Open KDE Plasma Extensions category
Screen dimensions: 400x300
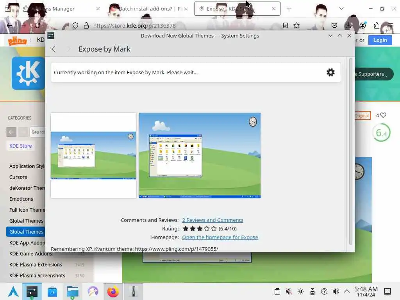tap(36, 264)
